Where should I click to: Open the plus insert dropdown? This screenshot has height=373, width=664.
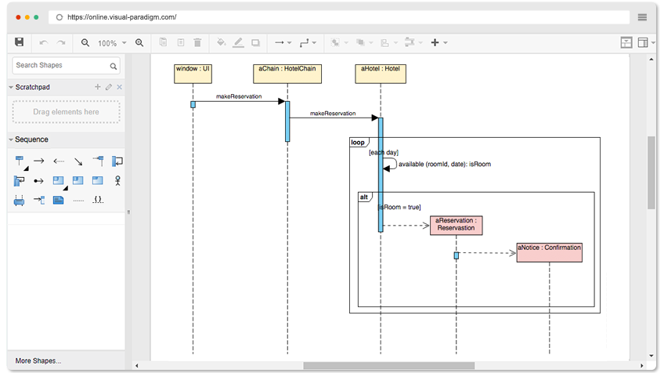[438, 42]
